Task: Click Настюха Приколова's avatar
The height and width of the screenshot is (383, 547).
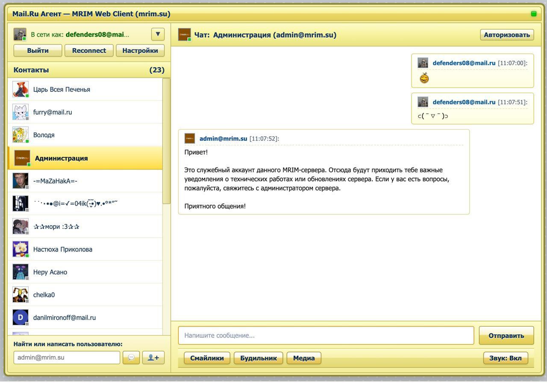Action: pos(20,249)
